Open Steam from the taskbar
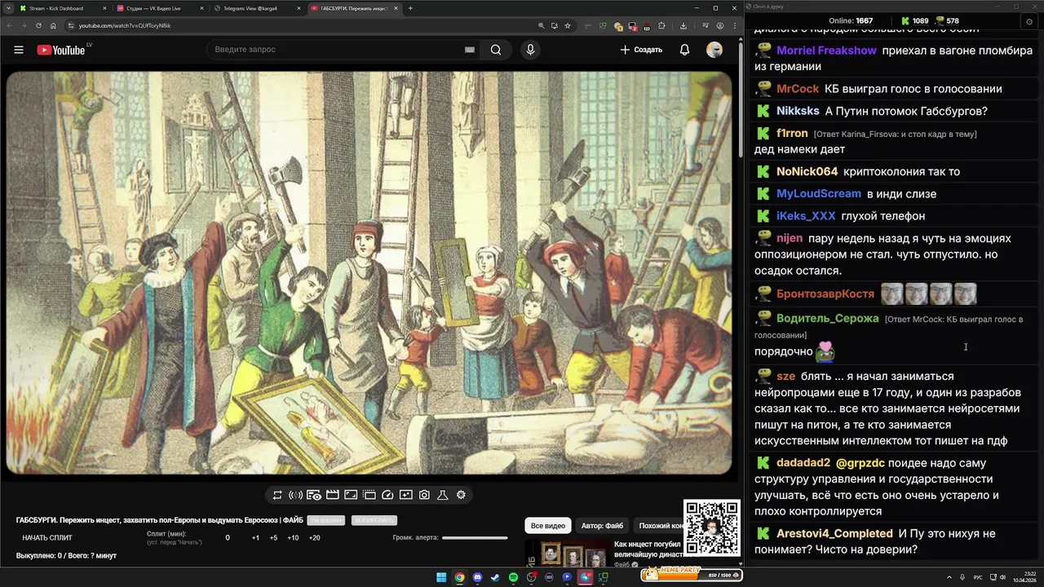 point(495,577)
